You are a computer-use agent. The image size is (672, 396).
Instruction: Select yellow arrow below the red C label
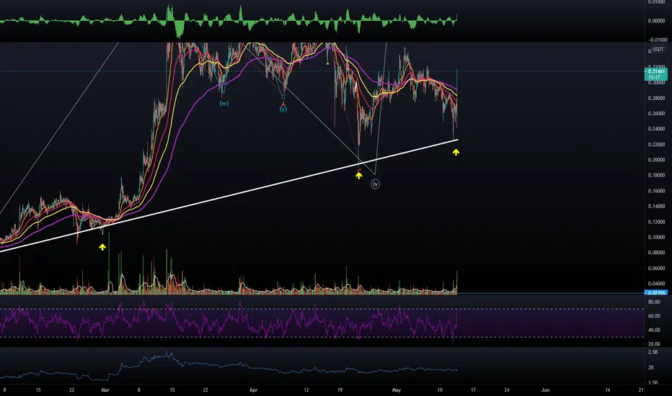click(359, 176)
